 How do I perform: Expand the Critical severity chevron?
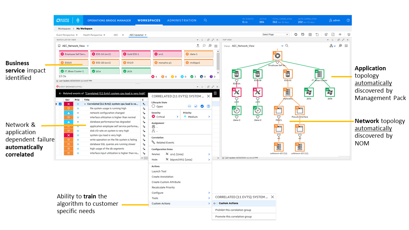(178, 117)
